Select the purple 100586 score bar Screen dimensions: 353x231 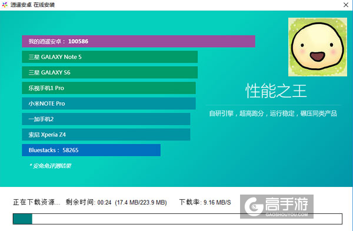[138, 41]
